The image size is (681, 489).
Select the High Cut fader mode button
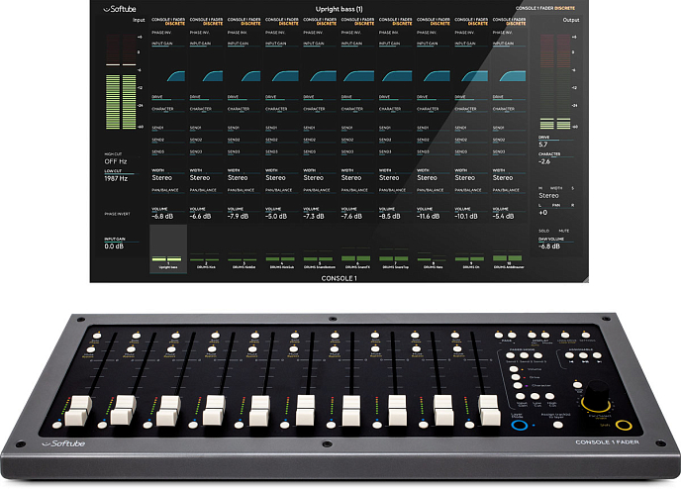pos(549,396)
